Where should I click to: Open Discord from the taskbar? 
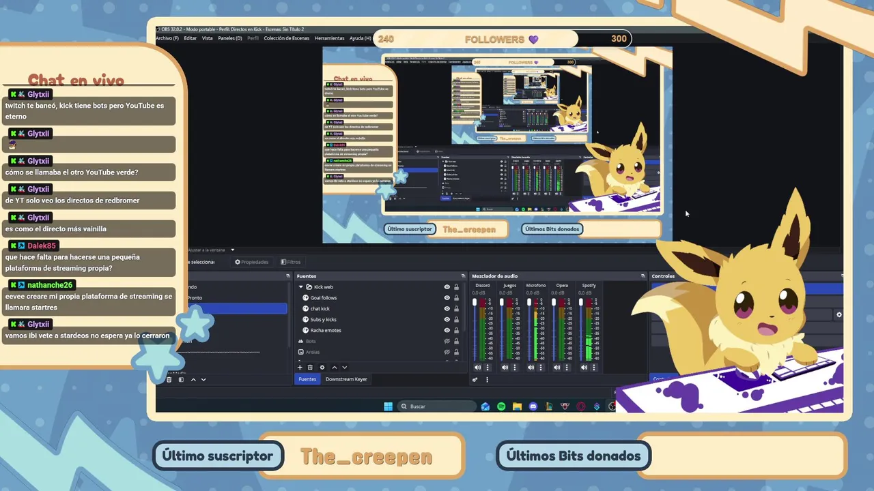(533, 406)
